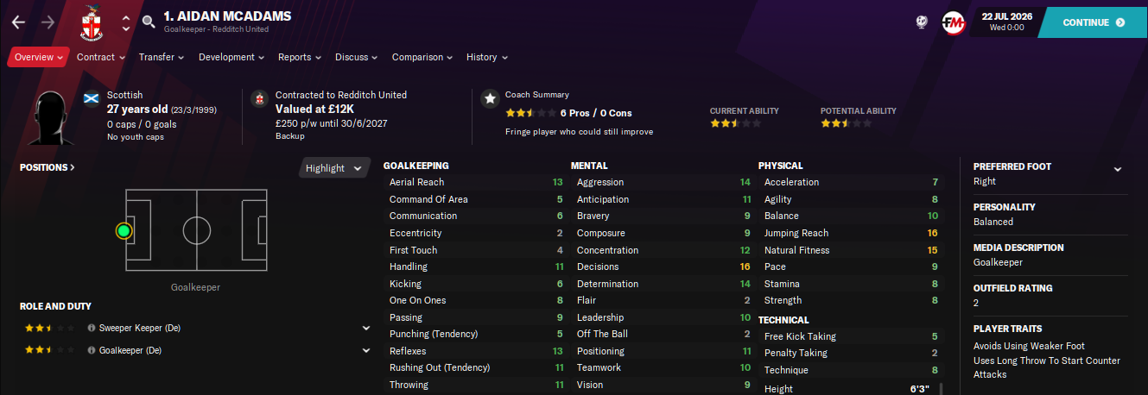Open the FM logo menu
Image resolution: width=1148 pixels, height=395 pixels.
(x=953, y=22)
